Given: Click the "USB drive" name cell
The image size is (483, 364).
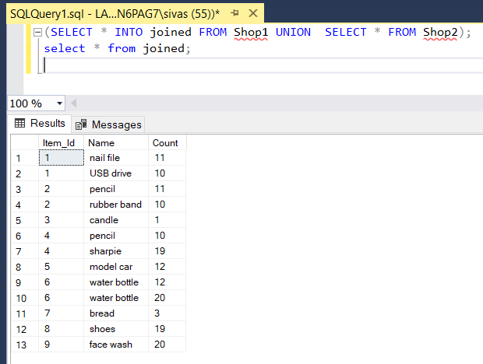Looking at the screenshot, I should coord(111,173).
